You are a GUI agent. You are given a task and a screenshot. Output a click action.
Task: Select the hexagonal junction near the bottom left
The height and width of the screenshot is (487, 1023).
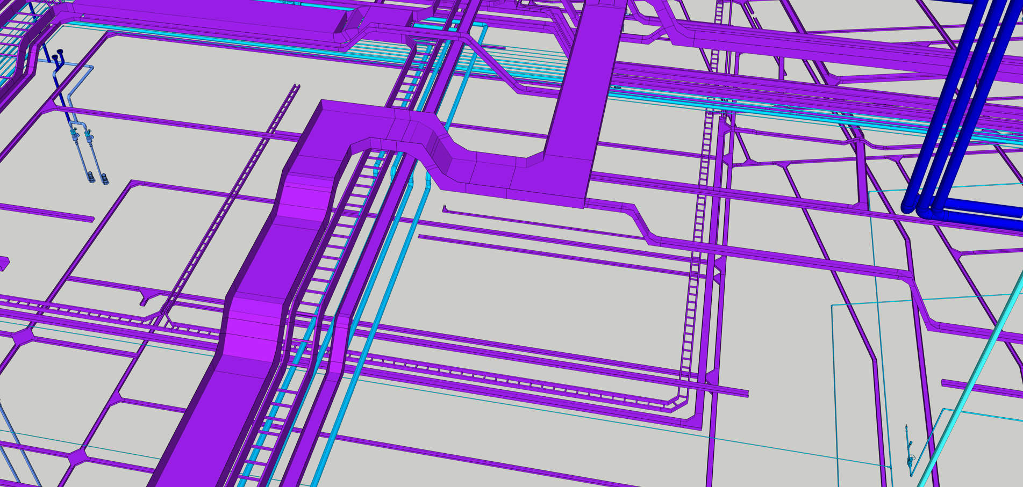(x=77, y=457)
